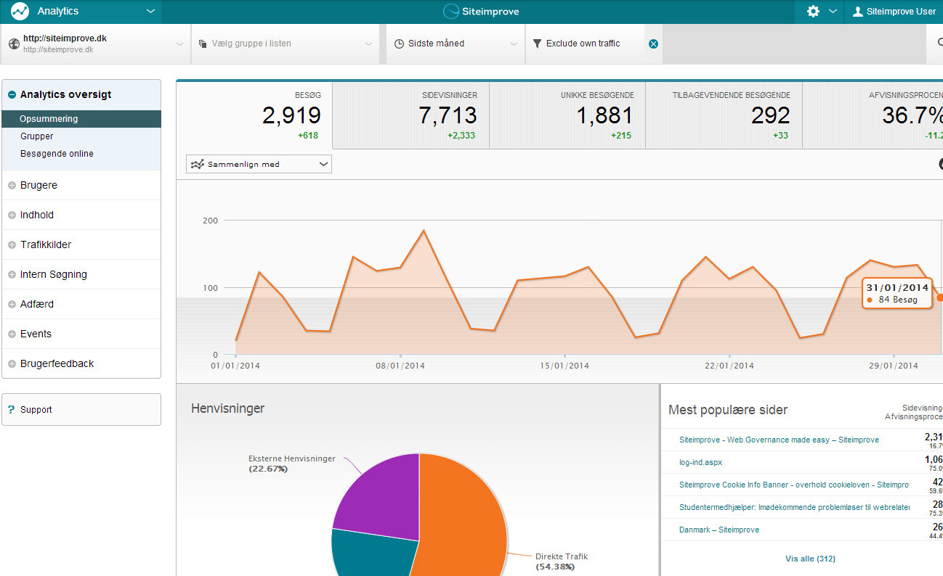Click the Direkte Trafik pie label
Viewport: 943px width, 576px height.
562,561
